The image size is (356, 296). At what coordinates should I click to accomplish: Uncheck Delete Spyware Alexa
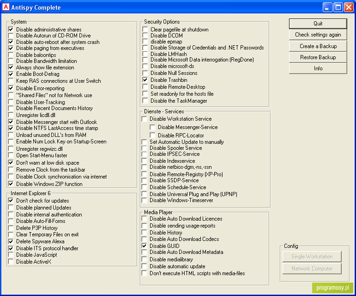pyautogui.click(x=11, y=241)
